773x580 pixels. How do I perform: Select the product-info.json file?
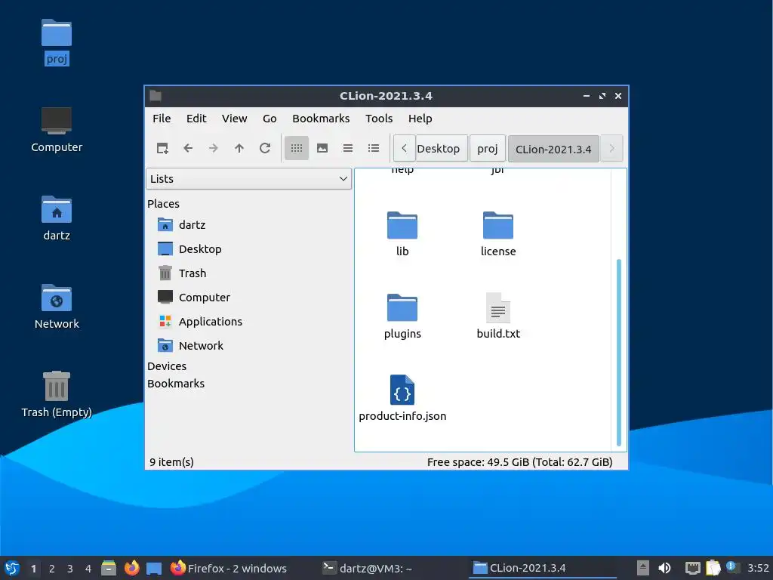(402, 399)
